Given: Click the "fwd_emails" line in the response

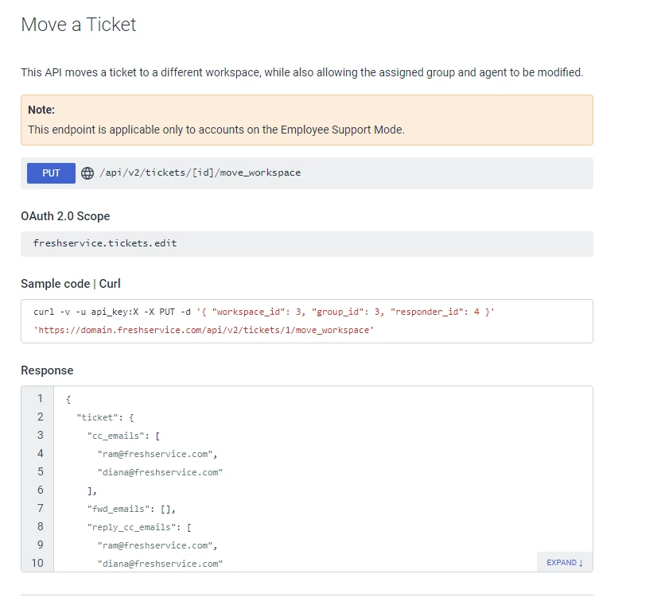Looking at the screenshot, I should tap(131, 509).
